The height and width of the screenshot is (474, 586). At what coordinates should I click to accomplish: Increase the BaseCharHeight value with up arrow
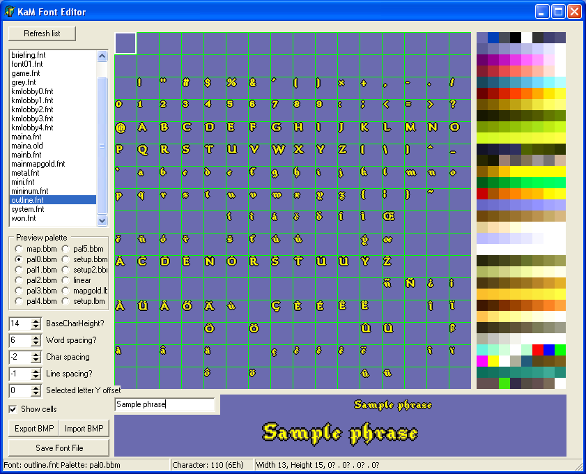[36, 321]
